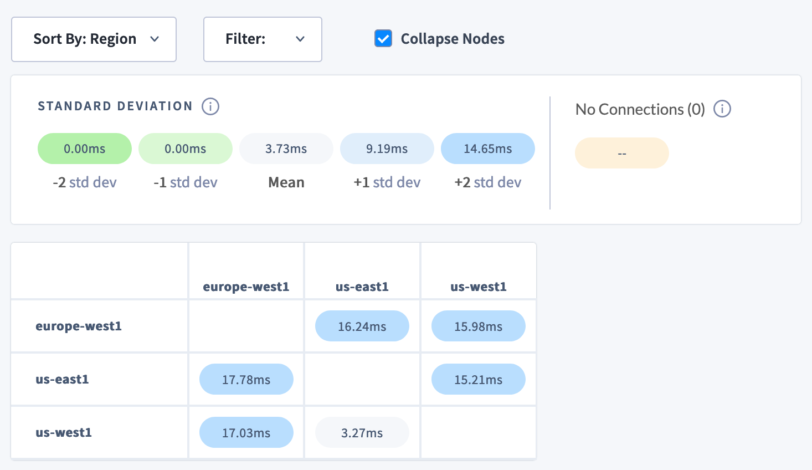This screenshot has width=812, height=470.
Task: Select the europe-west1 column header
Action: 246,287
